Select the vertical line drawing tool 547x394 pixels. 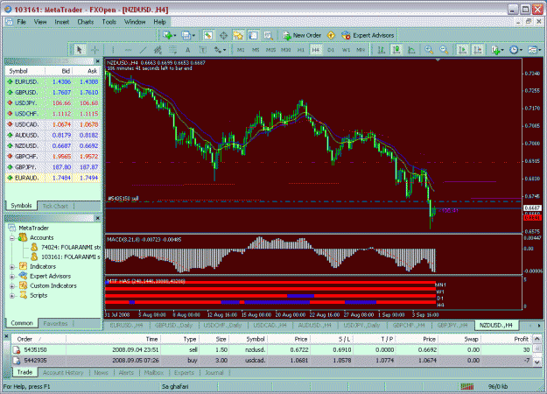coord(113,50)
